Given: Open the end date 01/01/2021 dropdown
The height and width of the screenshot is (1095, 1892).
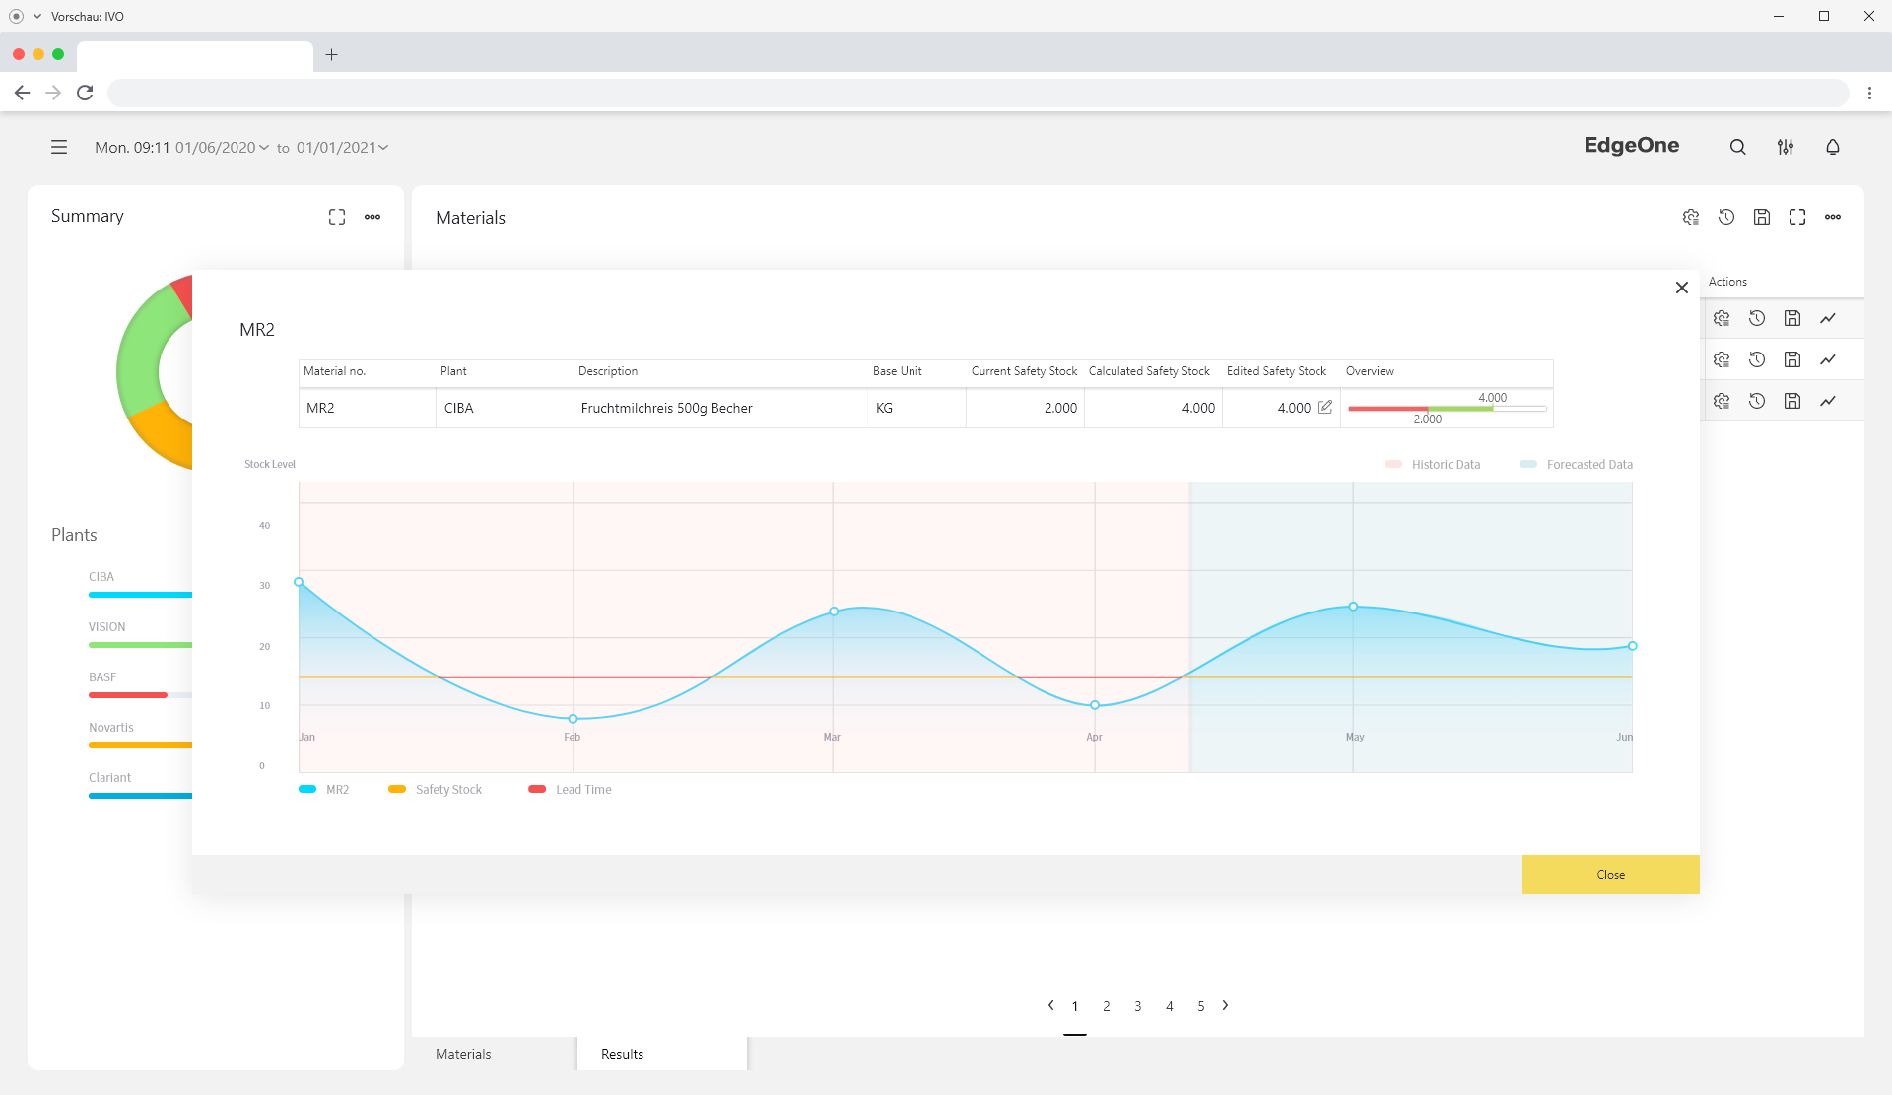Looking at the screenshot, I should (x=342, y=148).
